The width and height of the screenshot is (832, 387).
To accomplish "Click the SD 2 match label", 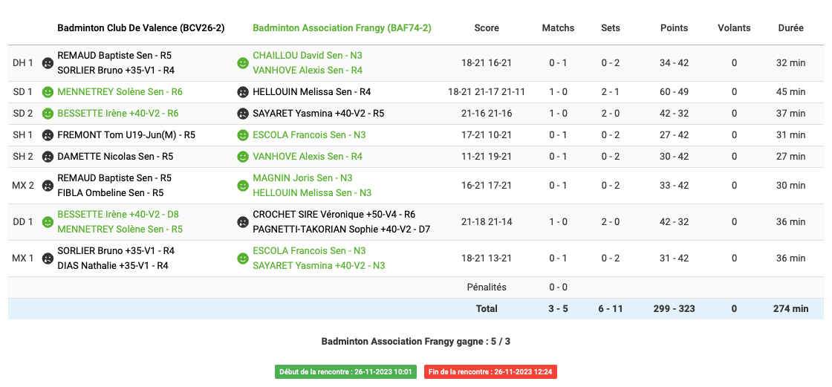I will pyautogui.click(x=23, y=113).
